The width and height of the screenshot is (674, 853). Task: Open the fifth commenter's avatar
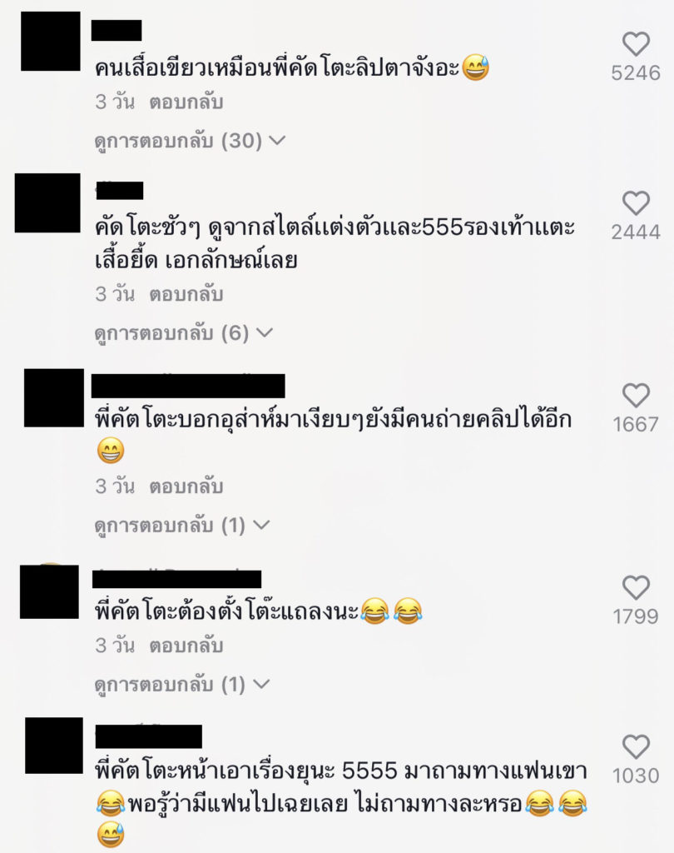pyautogui.click(x=54, y=746)
